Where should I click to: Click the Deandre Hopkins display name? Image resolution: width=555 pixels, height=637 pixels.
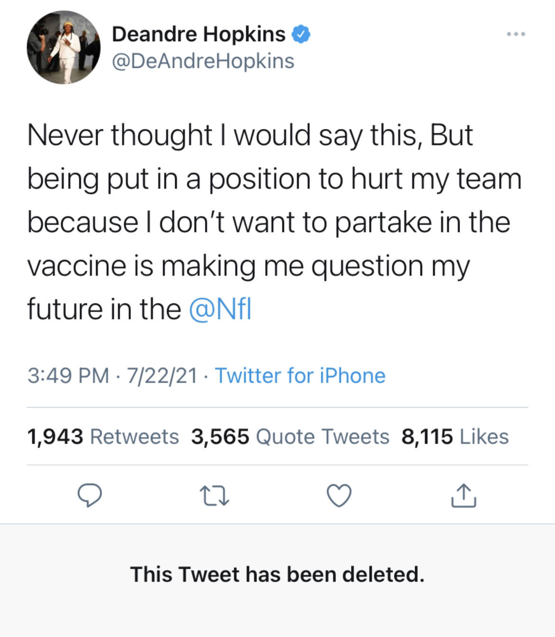198,34
